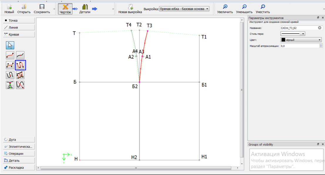
Task: Save the pattern with Сохранить
Action: (42, 9)
